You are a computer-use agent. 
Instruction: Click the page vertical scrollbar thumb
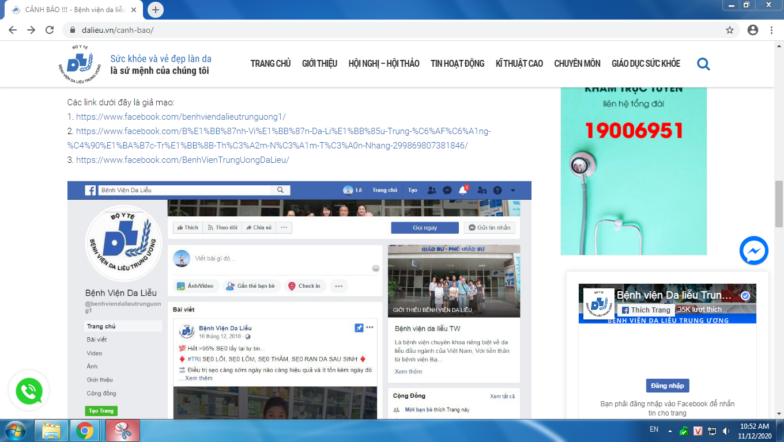(779, 204)
